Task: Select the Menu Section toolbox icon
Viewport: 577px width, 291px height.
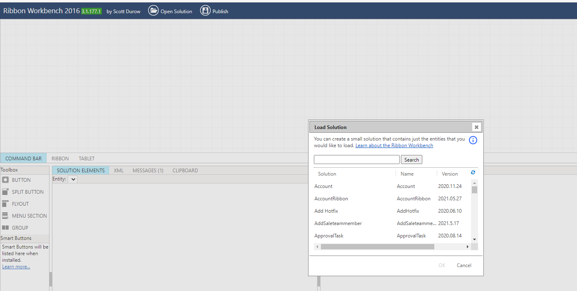Action: click(x=5, y=216)
